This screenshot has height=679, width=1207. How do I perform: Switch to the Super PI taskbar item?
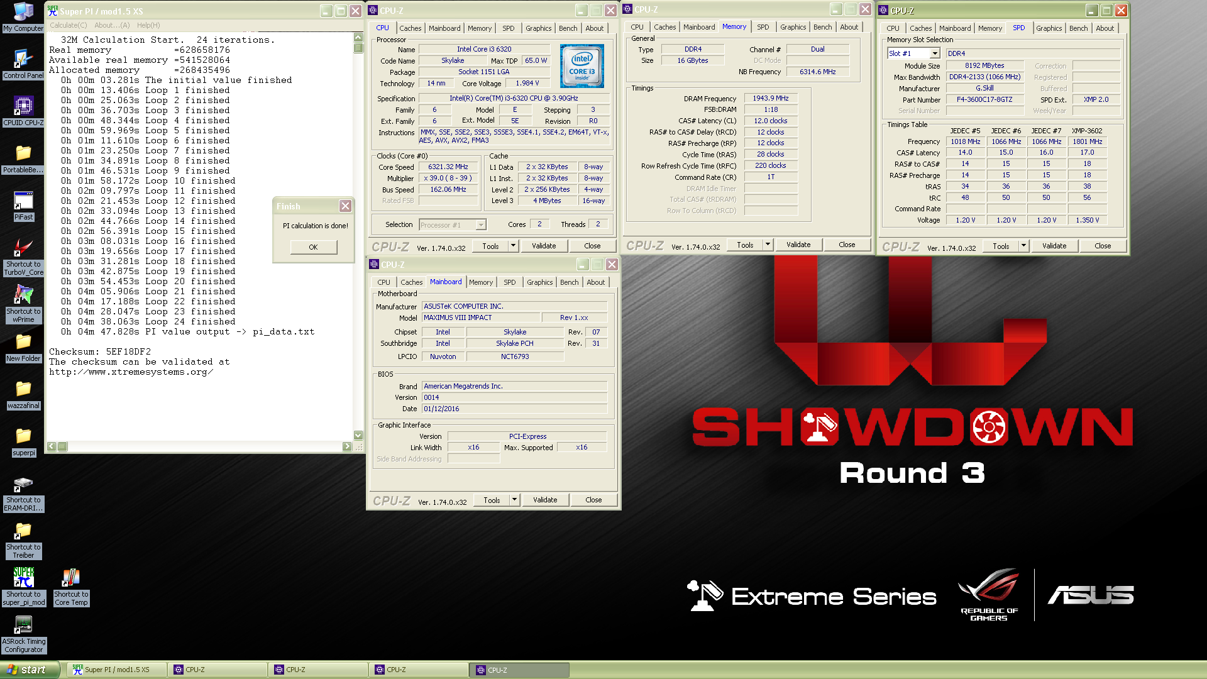coord(117,670)
